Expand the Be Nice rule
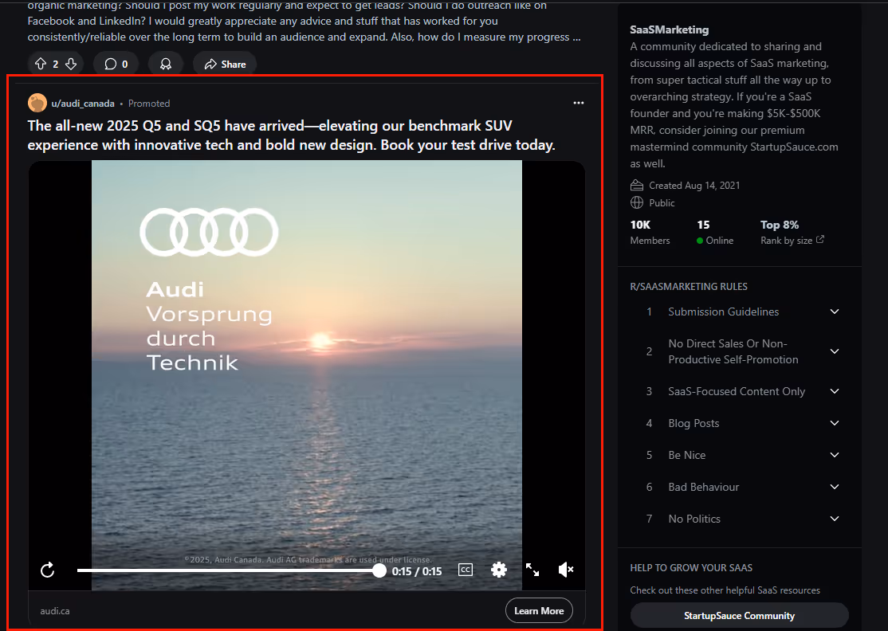The height and width of the screenshot is (631, 888). click(835, 455)
